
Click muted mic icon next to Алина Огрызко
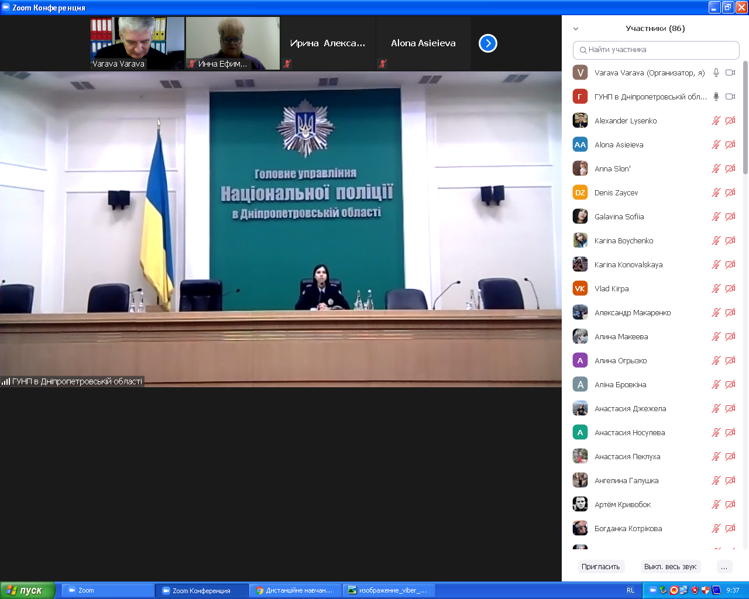point(716,360)
